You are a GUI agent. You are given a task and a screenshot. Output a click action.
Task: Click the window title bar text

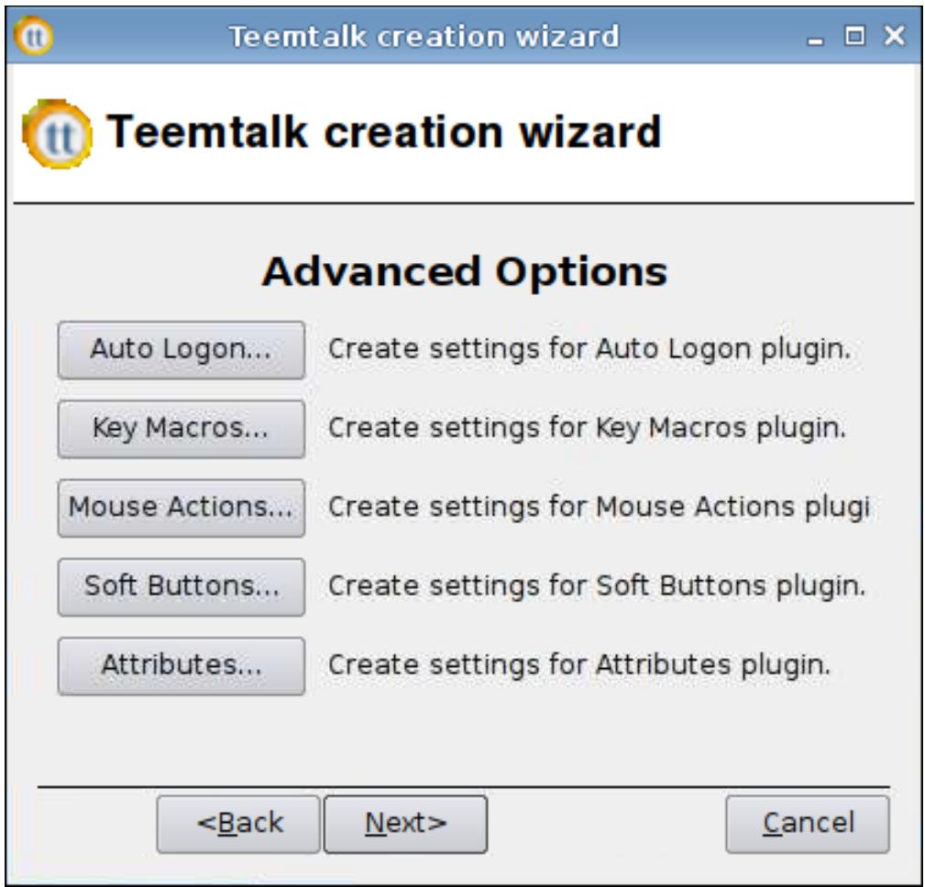tap(424, 36)
